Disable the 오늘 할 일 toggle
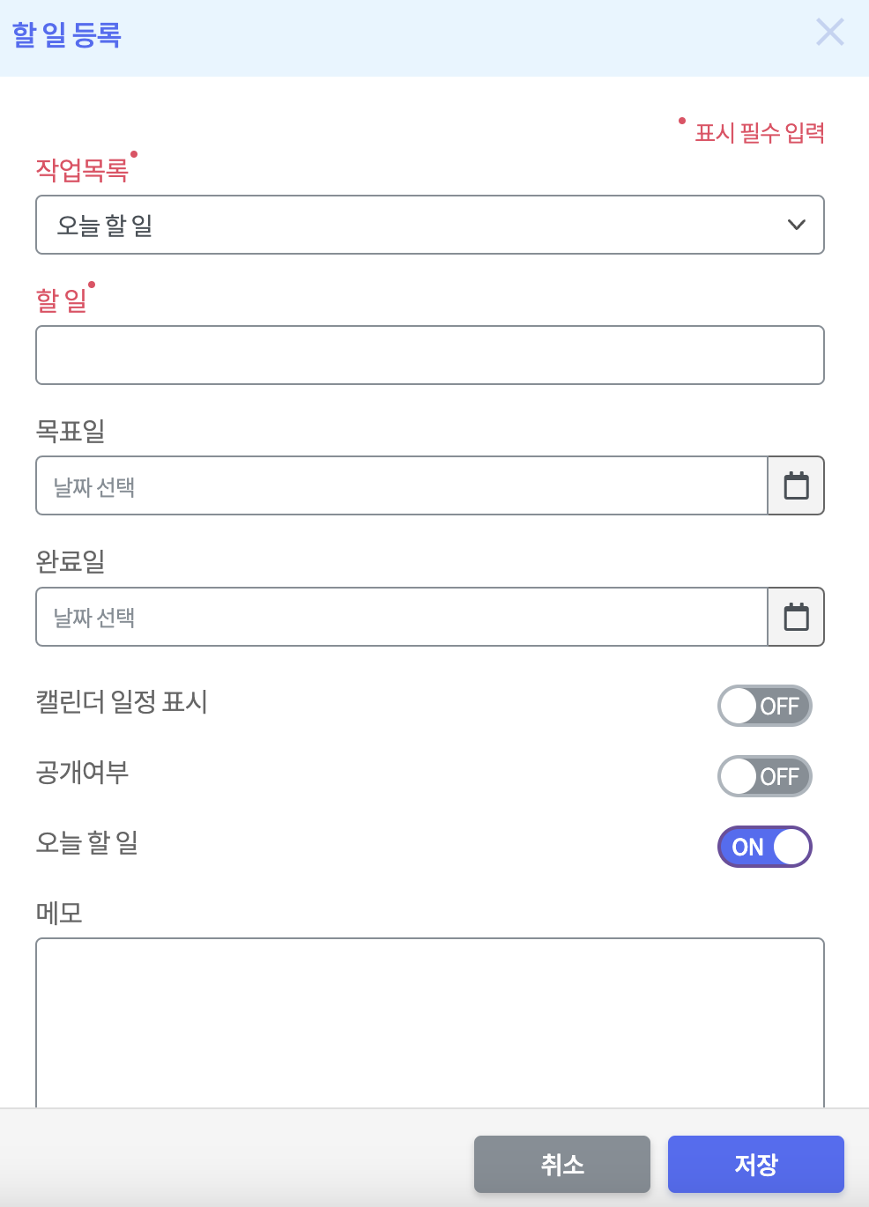 [x=764, y=847]
